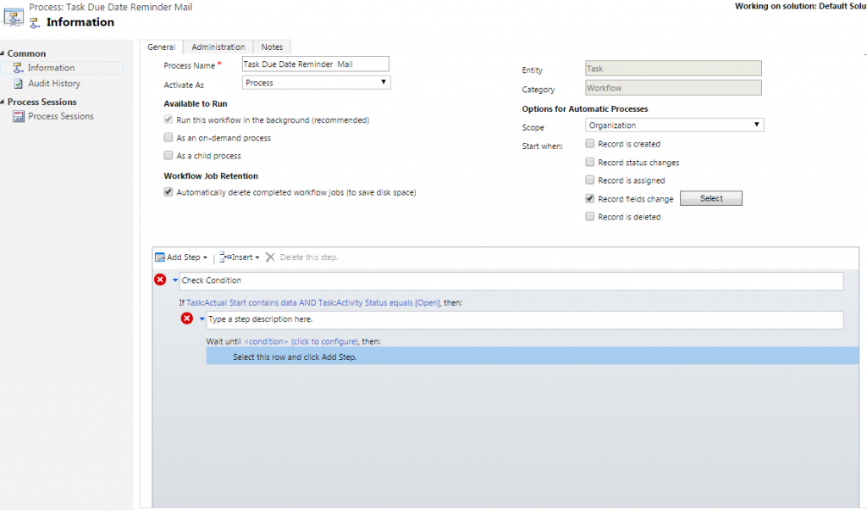Click the Process Sessions sidebar icon
This screenshot has height=515, width=867.
coord(19,116)
